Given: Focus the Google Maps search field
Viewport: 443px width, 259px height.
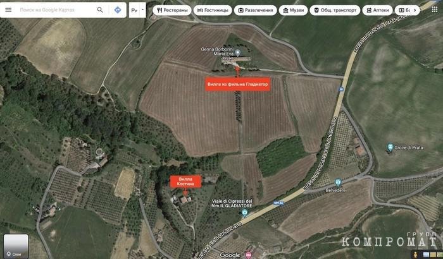Looking at the screenshot, I should [56, 10].
